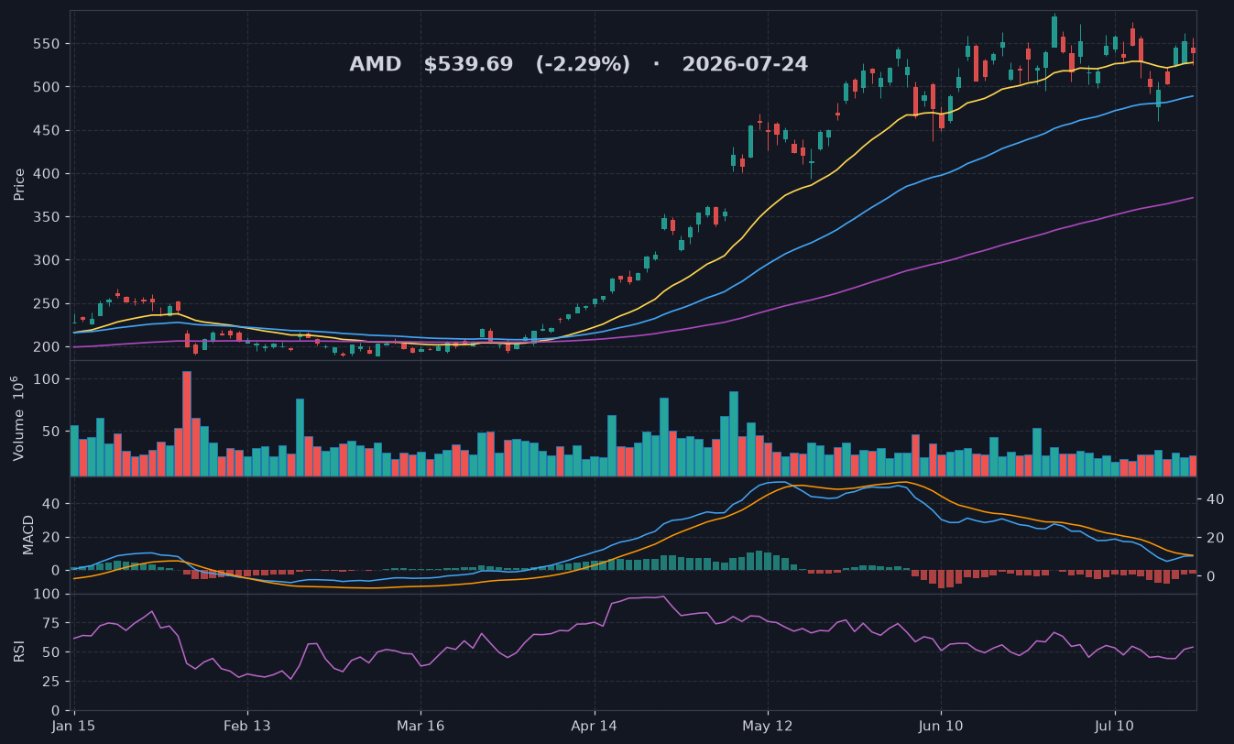
Task: Click the 100 tick on the RSI axis
Action: (x=49, y=594)
